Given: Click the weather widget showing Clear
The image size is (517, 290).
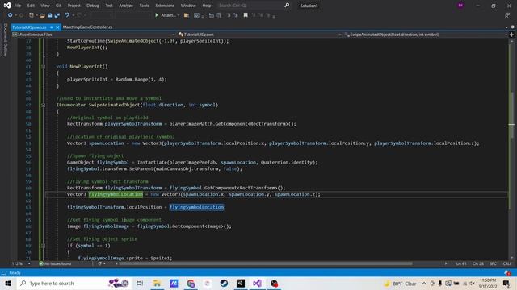Looking at the screenshot, I should tap(400, 284).
